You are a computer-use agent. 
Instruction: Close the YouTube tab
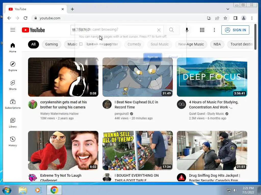pyautogui.click(x=63, y=9)
